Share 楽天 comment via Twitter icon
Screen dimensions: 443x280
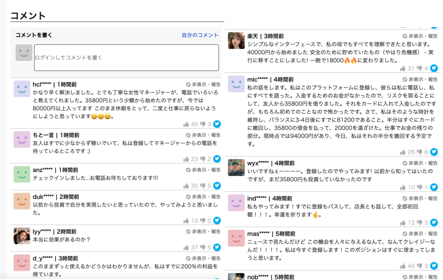pyautogui.click(x=434, y=68)
